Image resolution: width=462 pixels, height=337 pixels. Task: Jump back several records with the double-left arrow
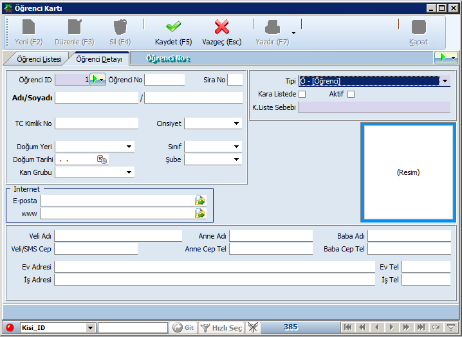click(362, 327)
